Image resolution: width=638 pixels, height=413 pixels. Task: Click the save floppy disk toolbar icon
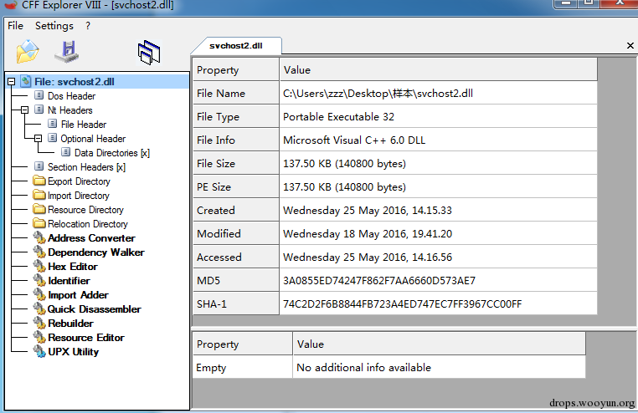tap(67, 52)
